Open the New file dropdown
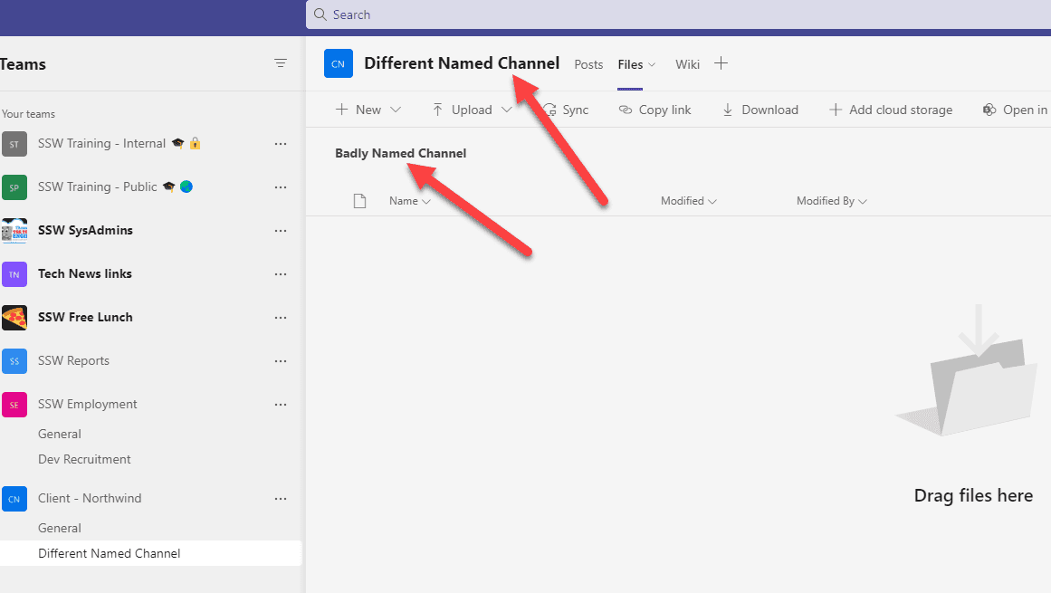The height and width of the screenshot is (593, 1051). 368,110
